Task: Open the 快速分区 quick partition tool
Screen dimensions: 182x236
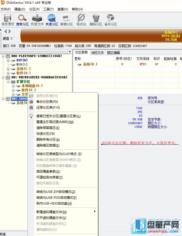Action: coord(52,19)
